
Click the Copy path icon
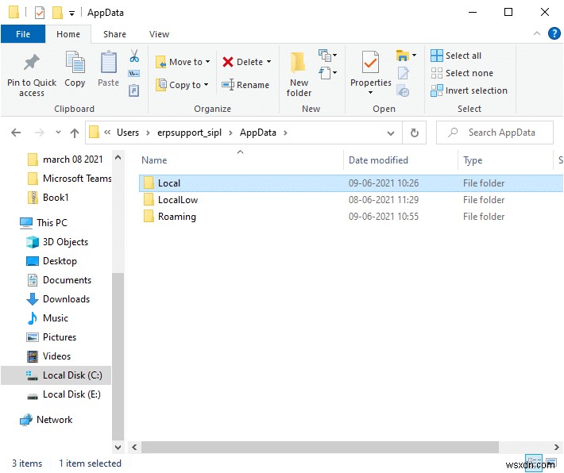(x=133, y=73)
